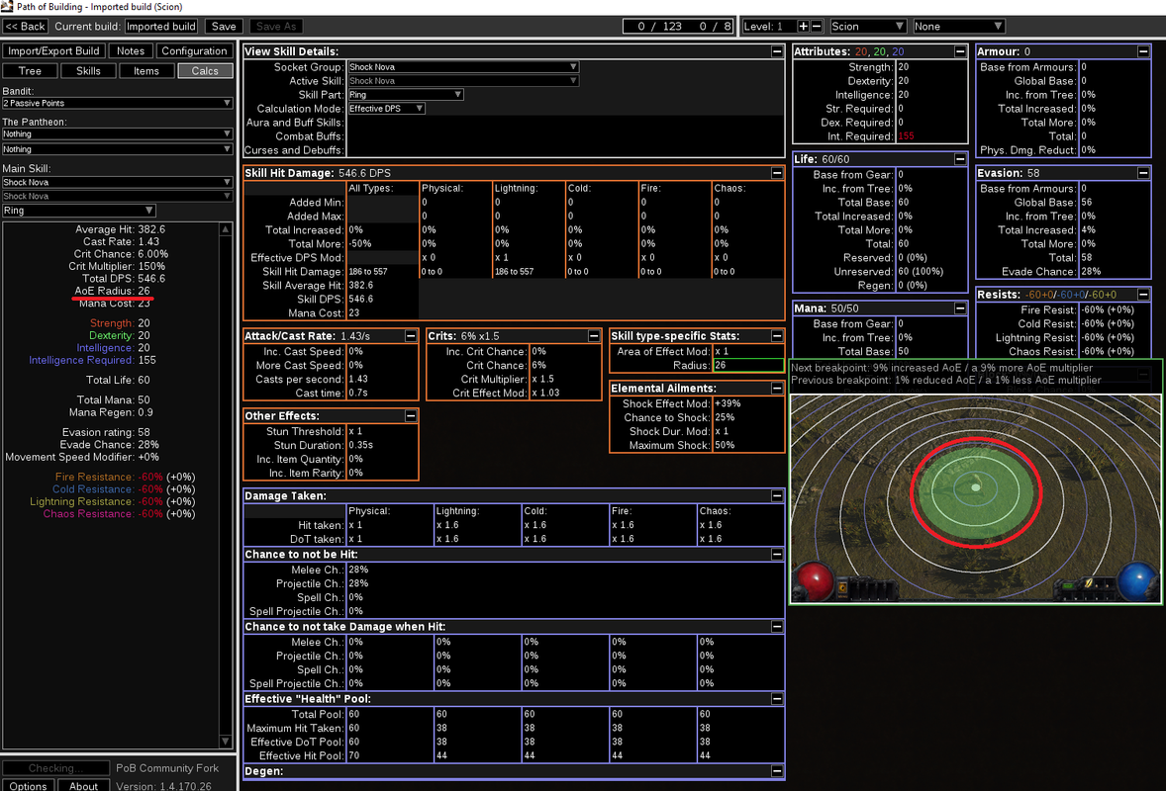Switch to the Skills tab
This screenshot has width=1166, height=791.
[x=88, y=70]
